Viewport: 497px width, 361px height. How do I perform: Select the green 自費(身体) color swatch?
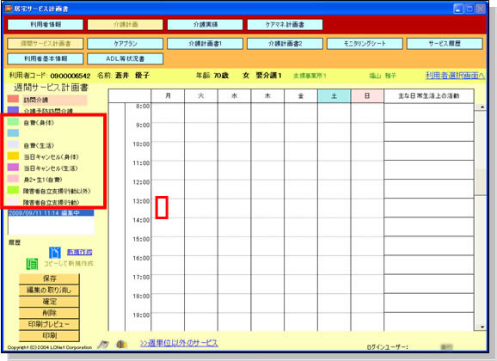pos(13,122)
